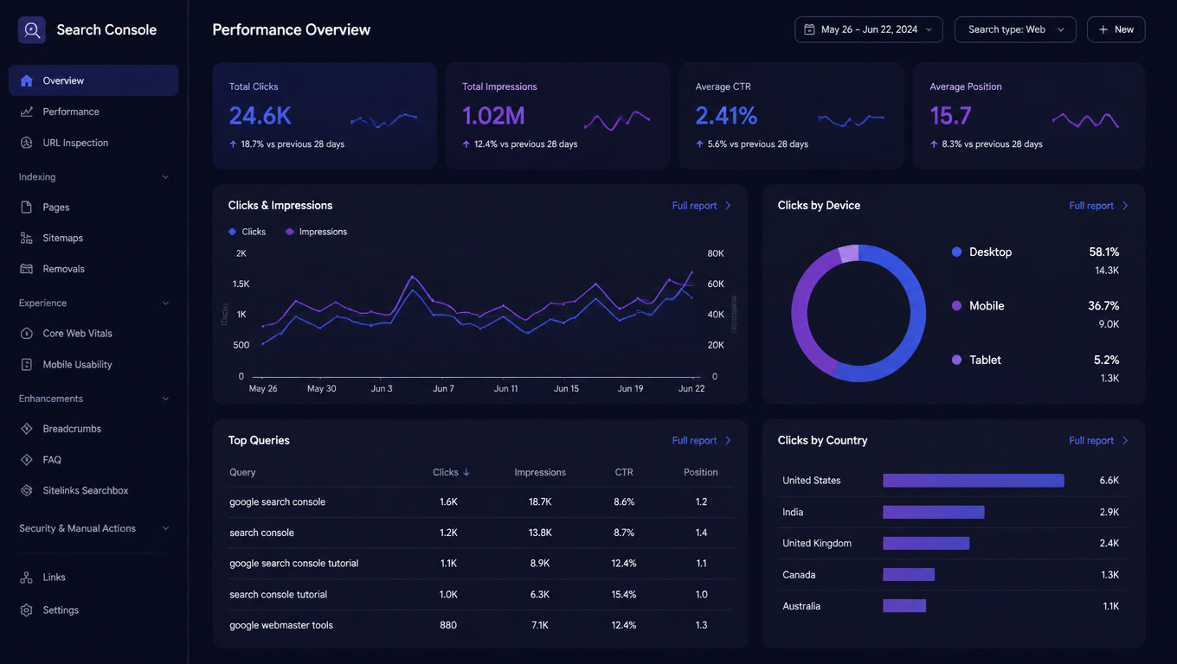Open Full report for Clicks by Country
1177x664 pixels.
coord(1099,441)
